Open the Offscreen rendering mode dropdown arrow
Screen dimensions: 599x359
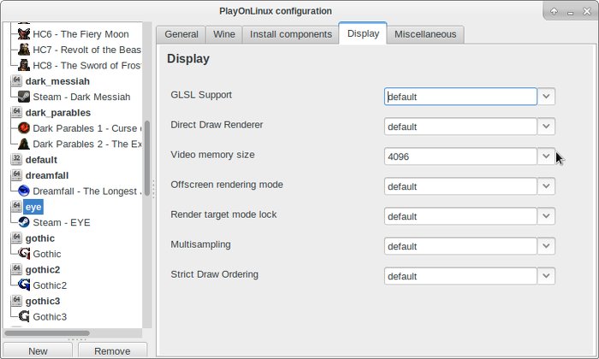click(546, 186)
